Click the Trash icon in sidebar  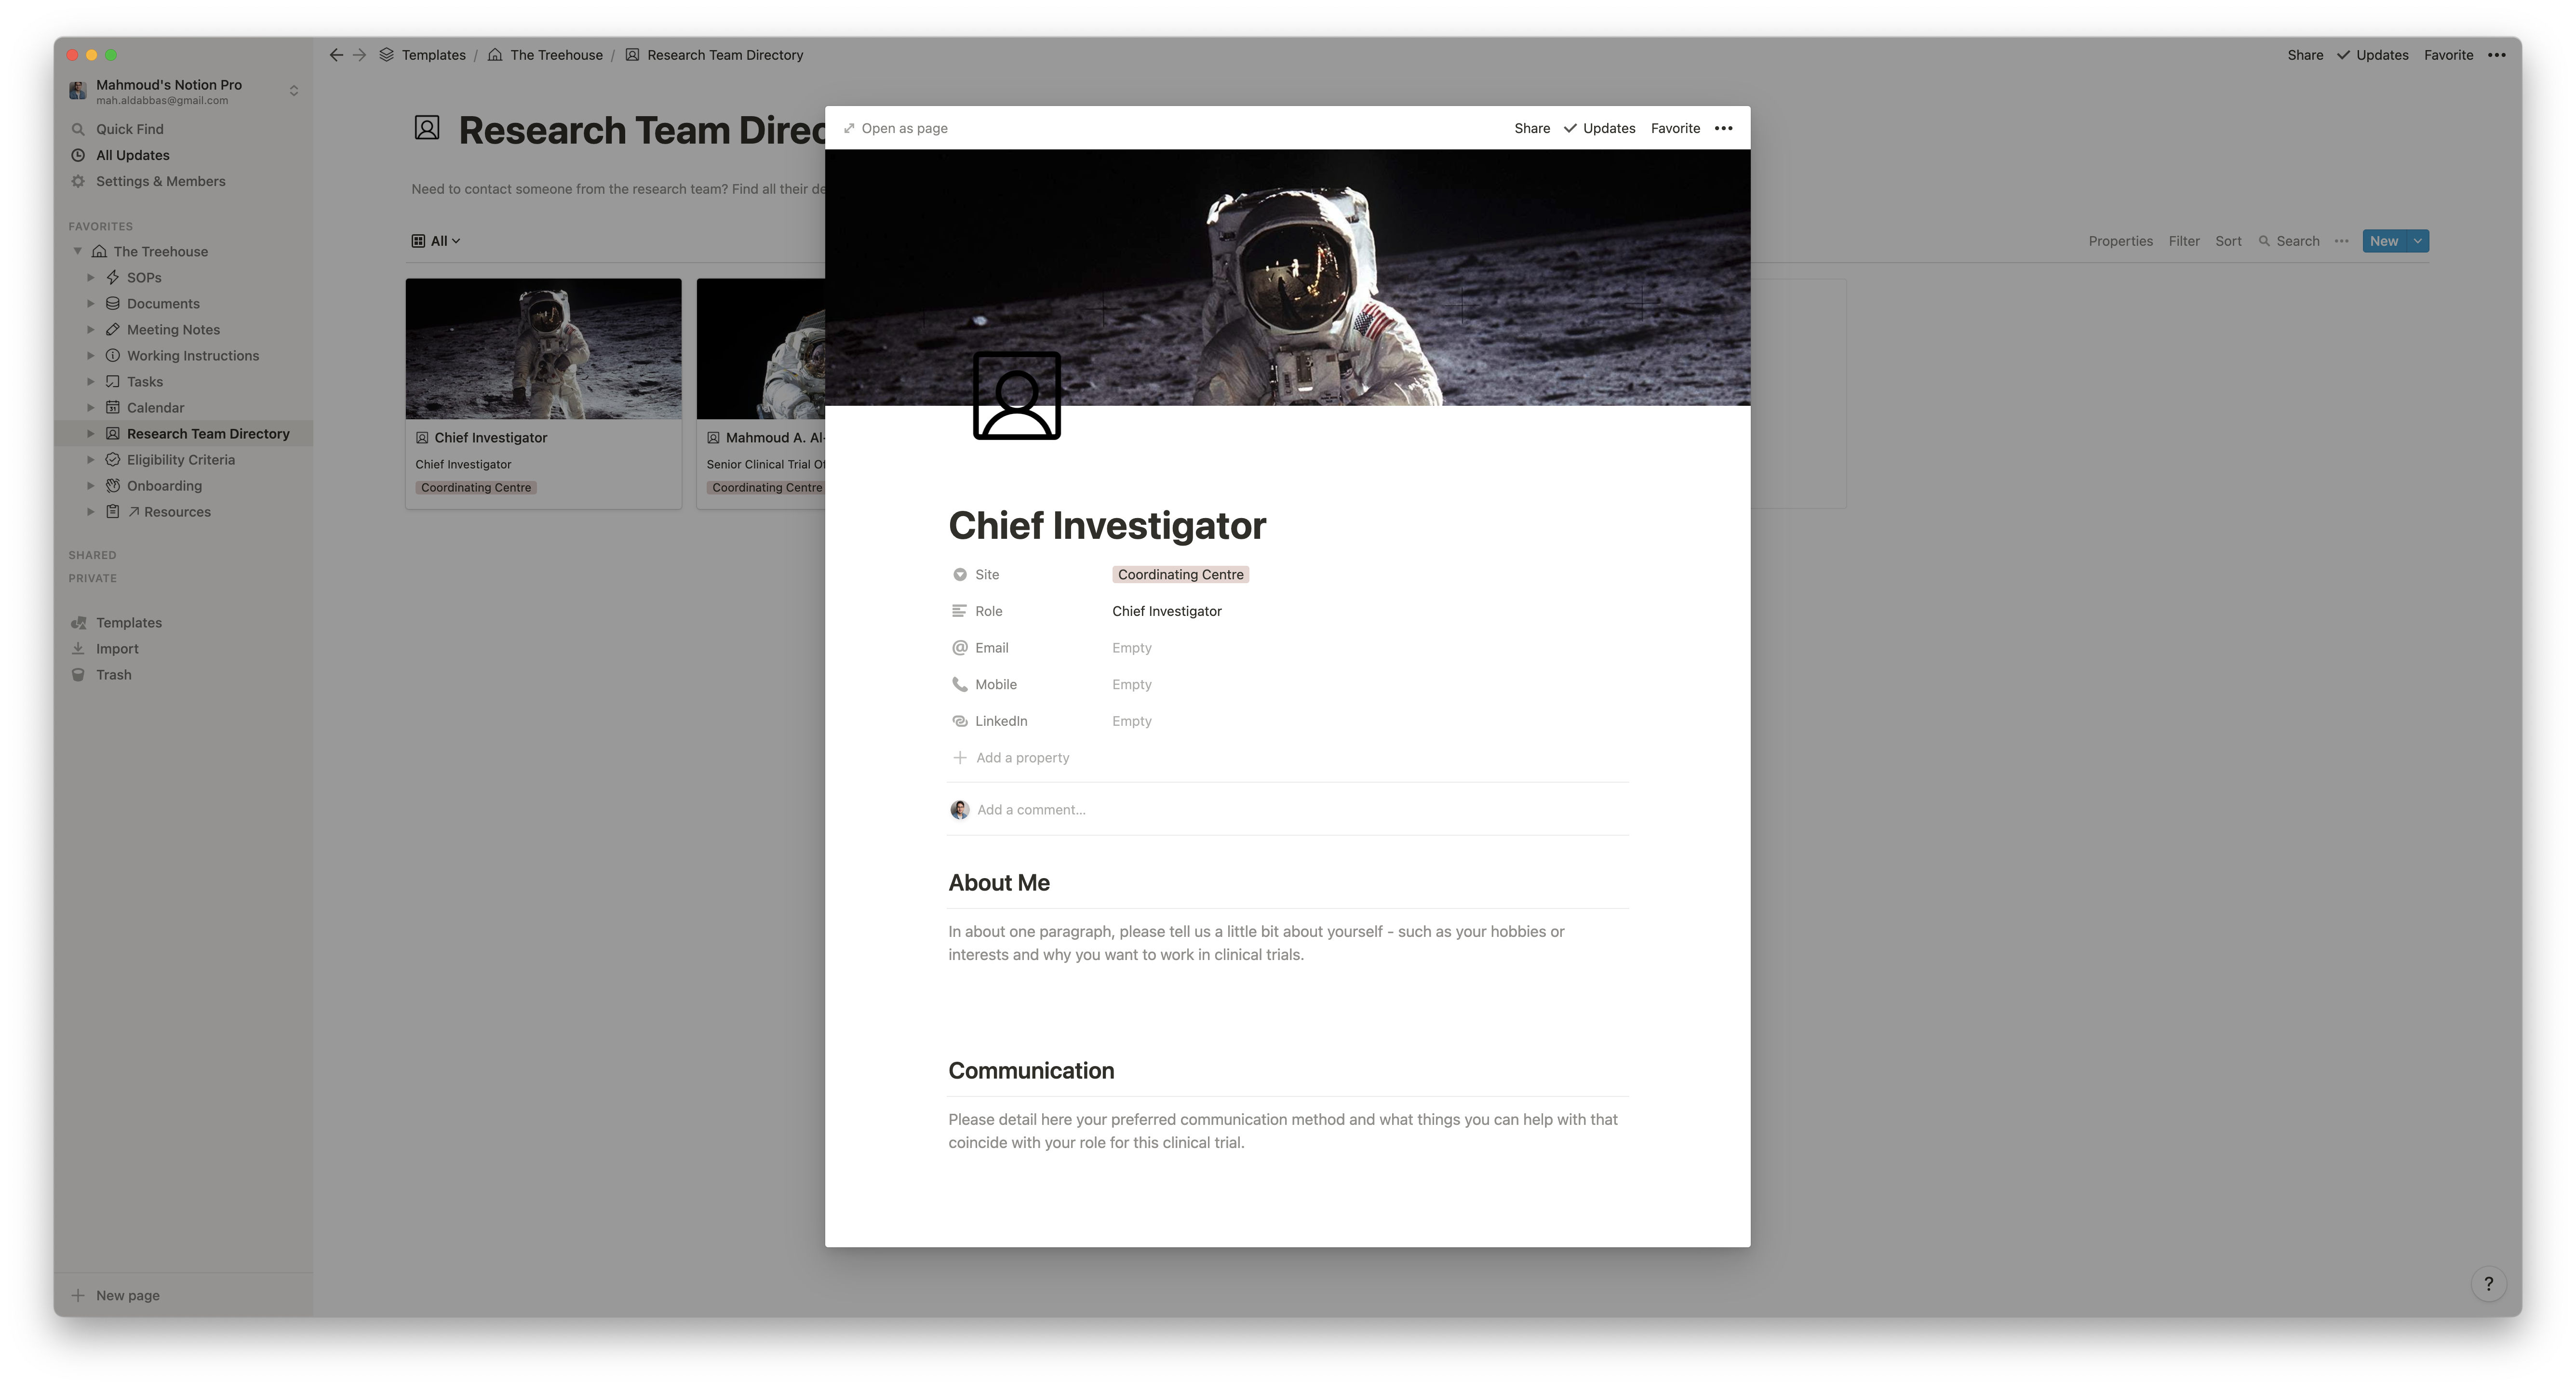click(x=78, y=675)
